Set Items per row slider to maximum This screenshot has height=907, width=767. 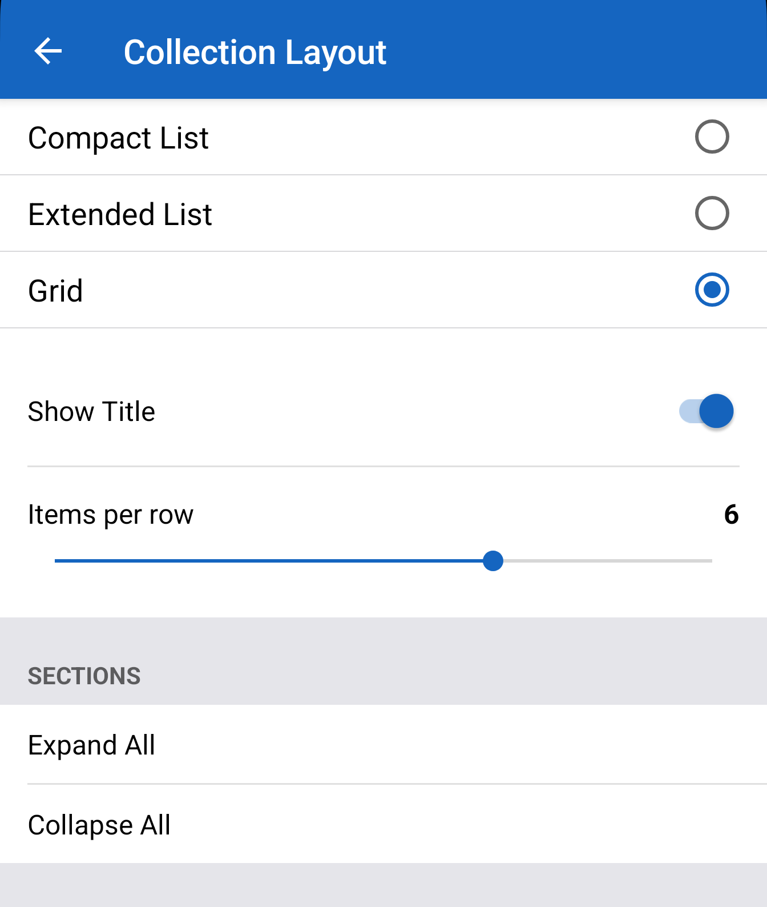tap(711, 561)
